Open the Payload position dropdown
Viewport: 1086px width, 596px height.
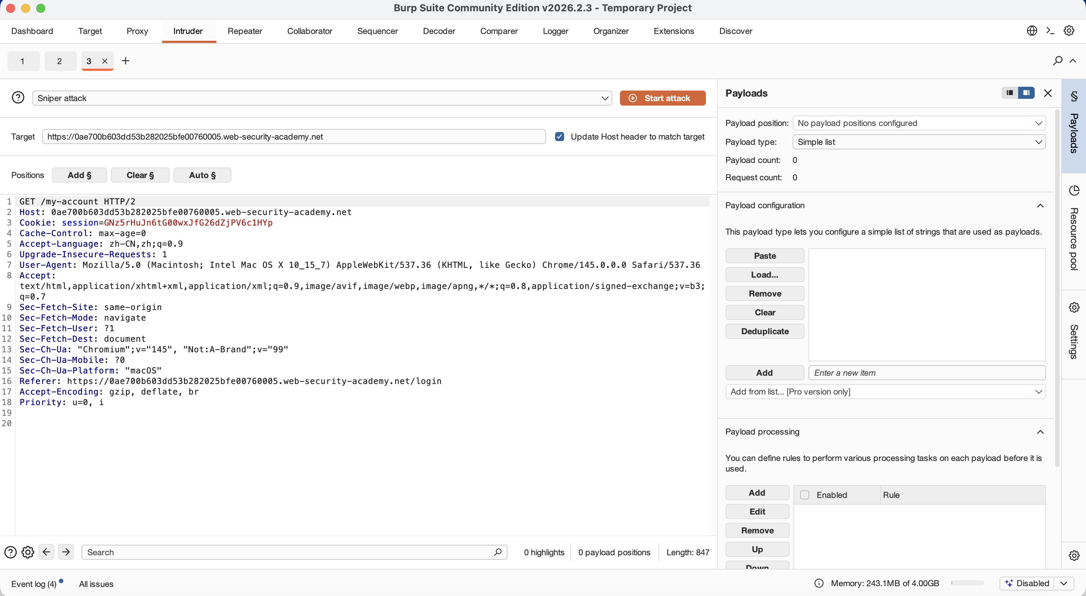[919, 123]
